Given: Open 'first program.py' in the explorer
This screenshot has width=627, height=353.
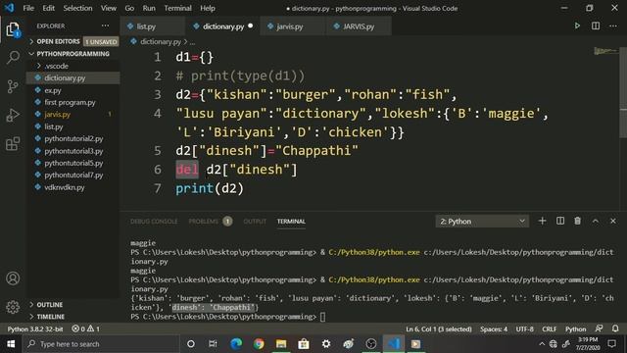Looking at the screenshot, I should pos(73,102).
